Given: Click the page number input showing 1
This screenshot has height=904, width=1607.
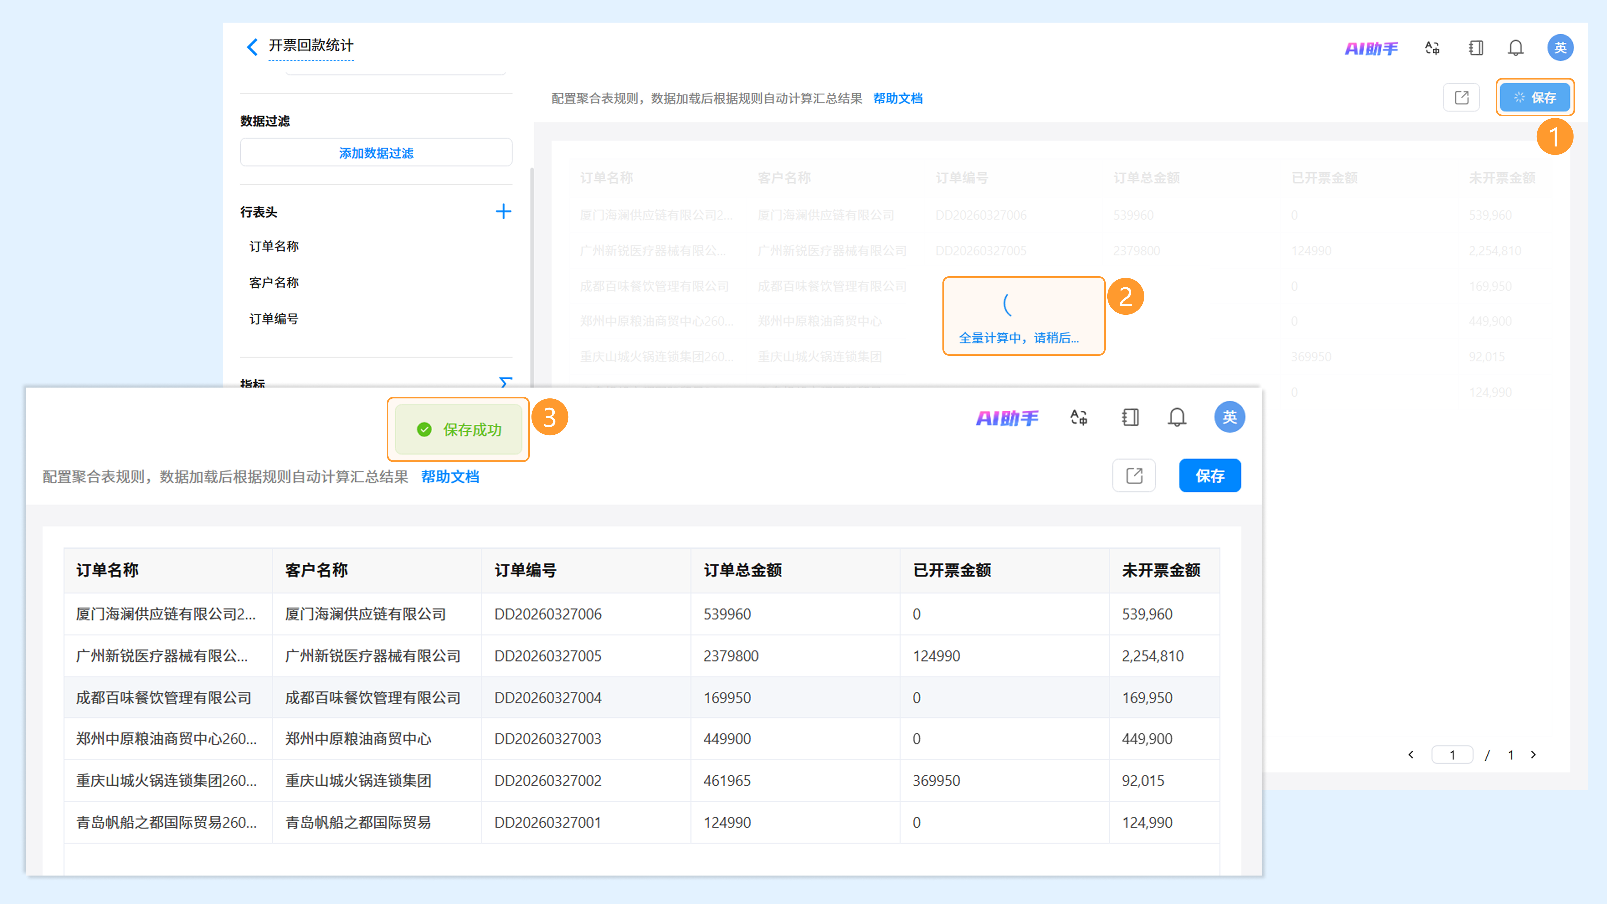Looking at the screenshot, I should pyautogui.click(x=1452, y=755).
